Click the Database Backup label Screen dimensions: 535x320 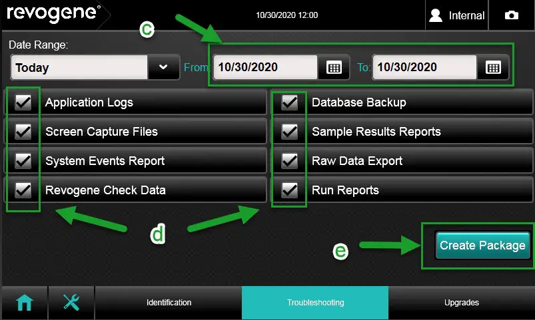tap(359, 102)
